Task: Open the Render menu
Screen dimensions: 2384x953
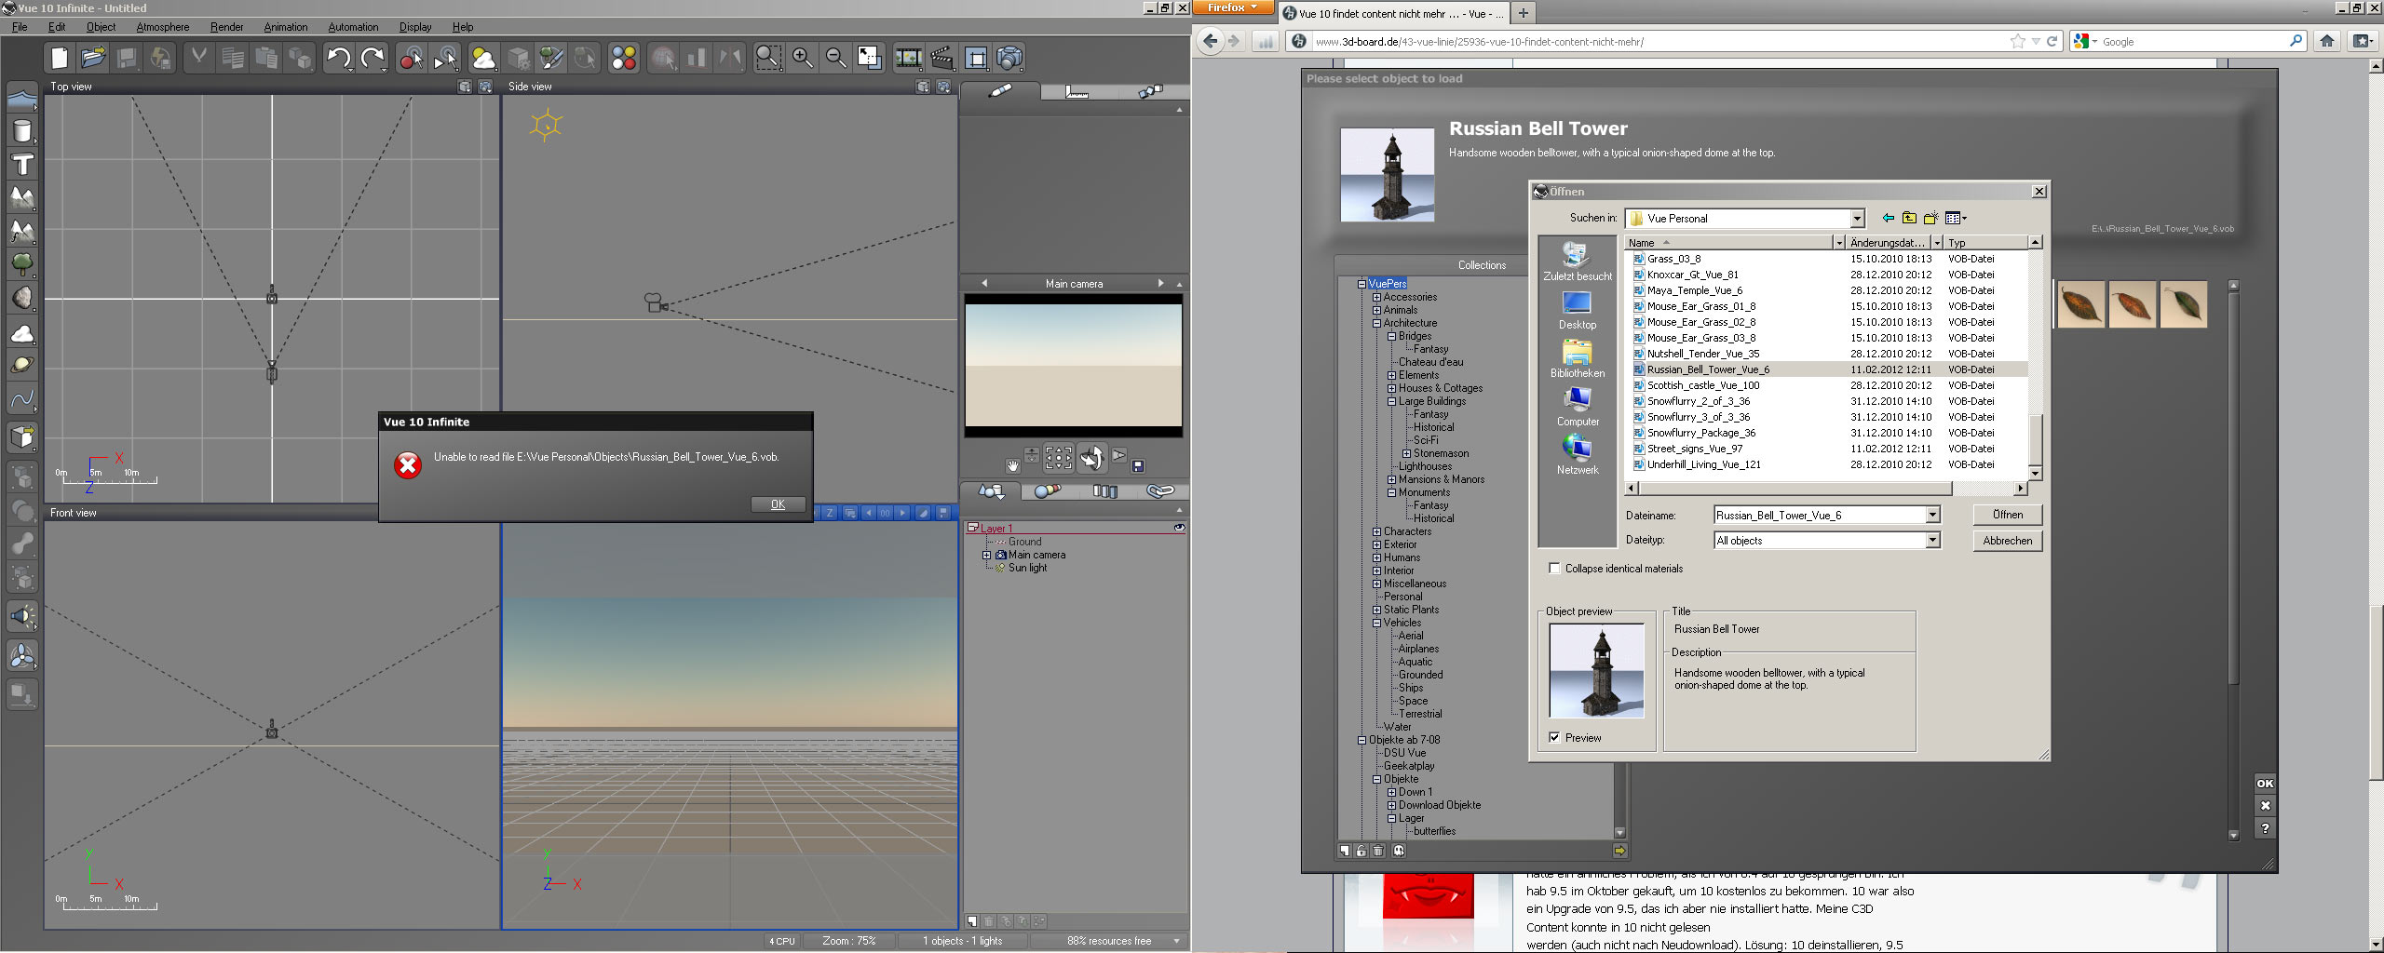Action: point(226,27)
